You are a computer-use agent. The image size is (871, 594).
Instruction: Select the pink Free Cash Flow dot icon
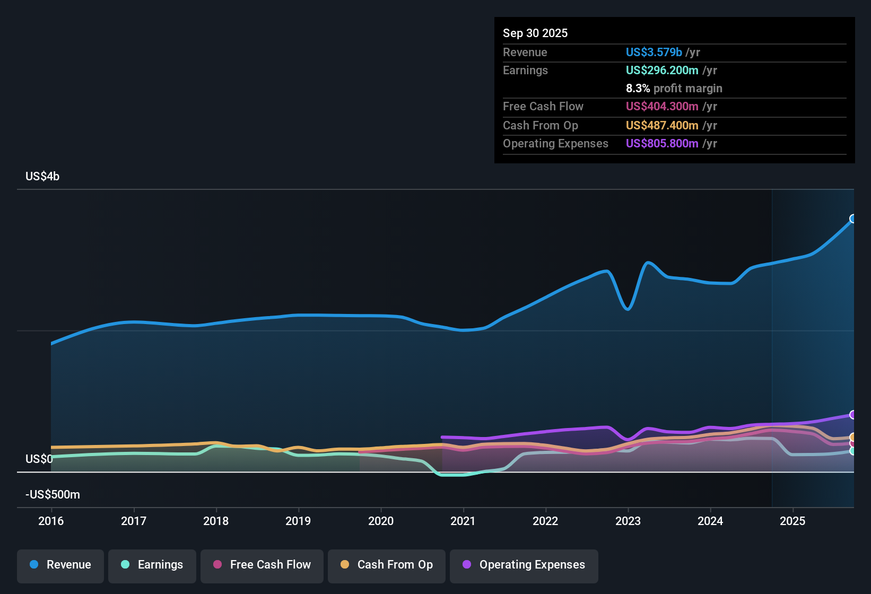(x=217, y=565)
